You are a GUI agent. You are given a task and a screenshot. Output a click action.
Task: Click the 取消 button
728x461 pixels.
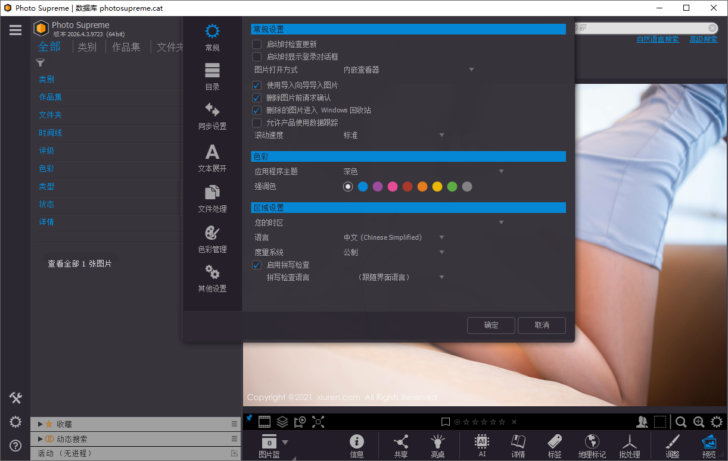(542, 325)
